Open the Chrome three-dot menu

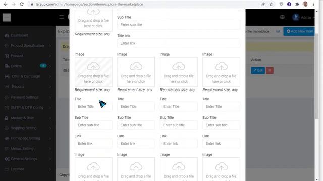(x=313, y=4)
